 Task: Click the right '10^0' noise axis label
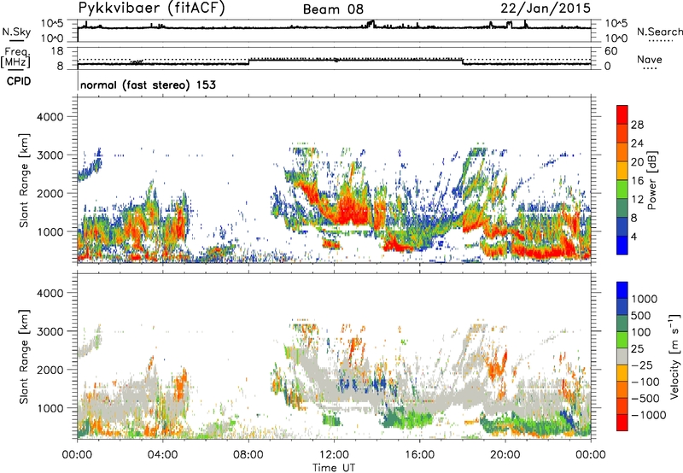pos(616,38)
